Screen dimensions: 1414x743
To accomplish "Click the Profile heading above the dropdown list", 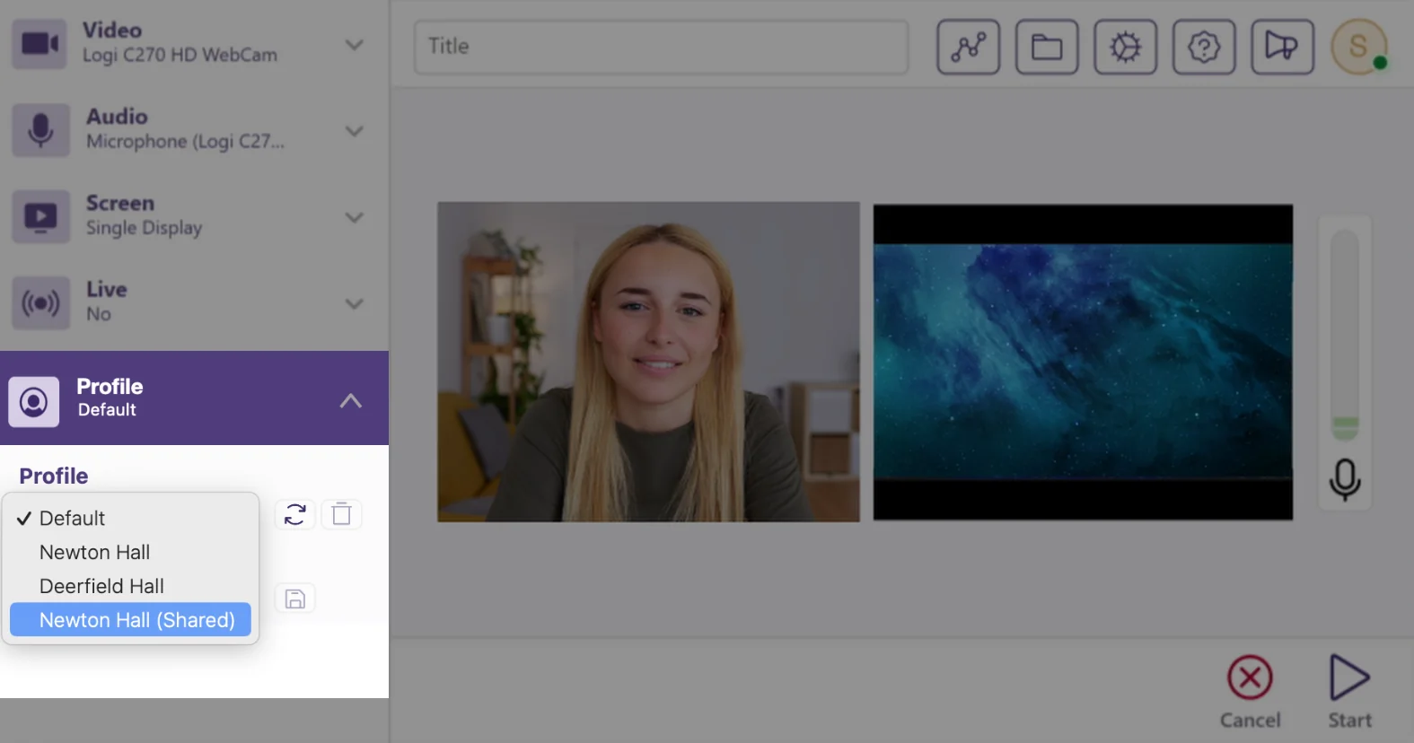I will (54, 476).
